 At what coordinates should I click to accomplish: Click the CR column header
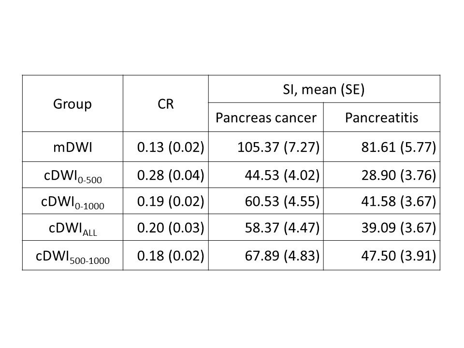click(x=166, y=104)
